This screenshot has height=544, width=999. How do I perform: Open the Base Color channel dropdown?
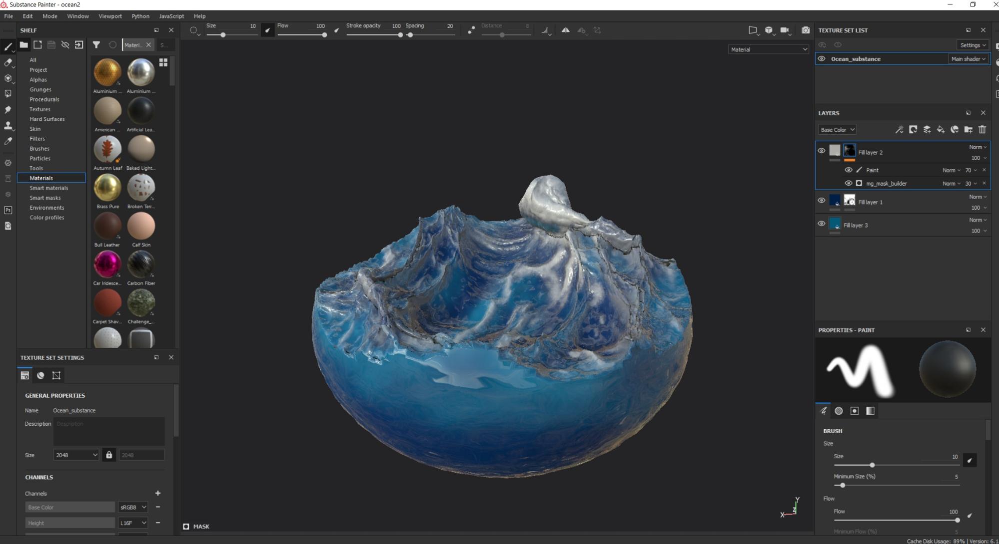click(837, 130)
